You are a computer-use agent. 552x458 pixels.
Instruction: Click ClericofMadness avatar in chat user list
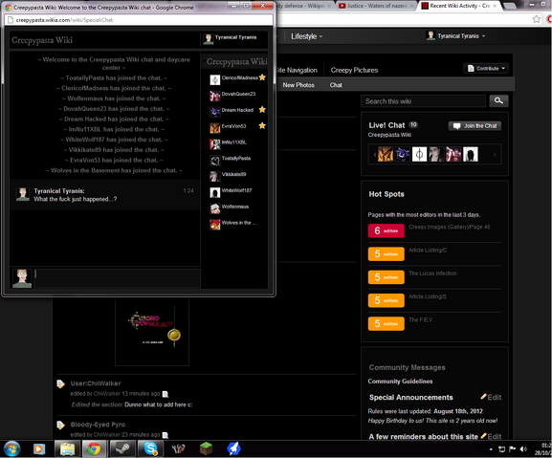coord(214,79)
